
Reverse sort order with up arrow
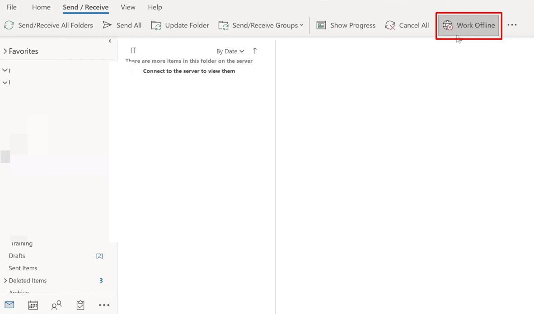255,51
